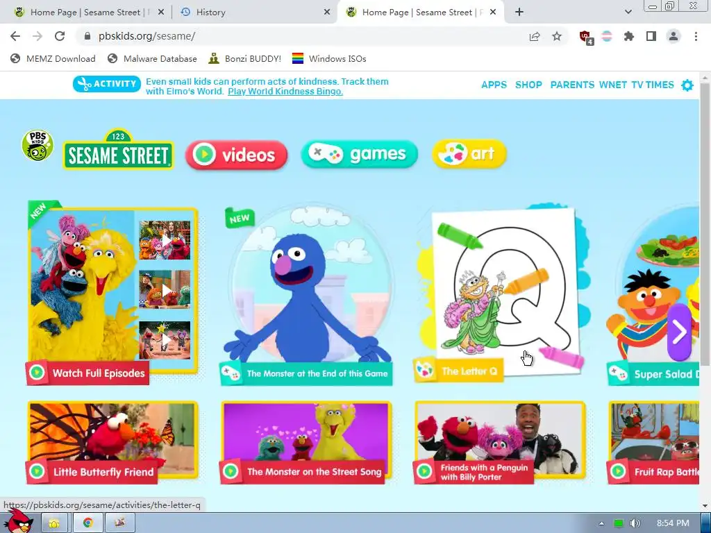Open the Watch Full Episodes card
711x533 pixels.
pyautogui.click(x=112, y=293)
